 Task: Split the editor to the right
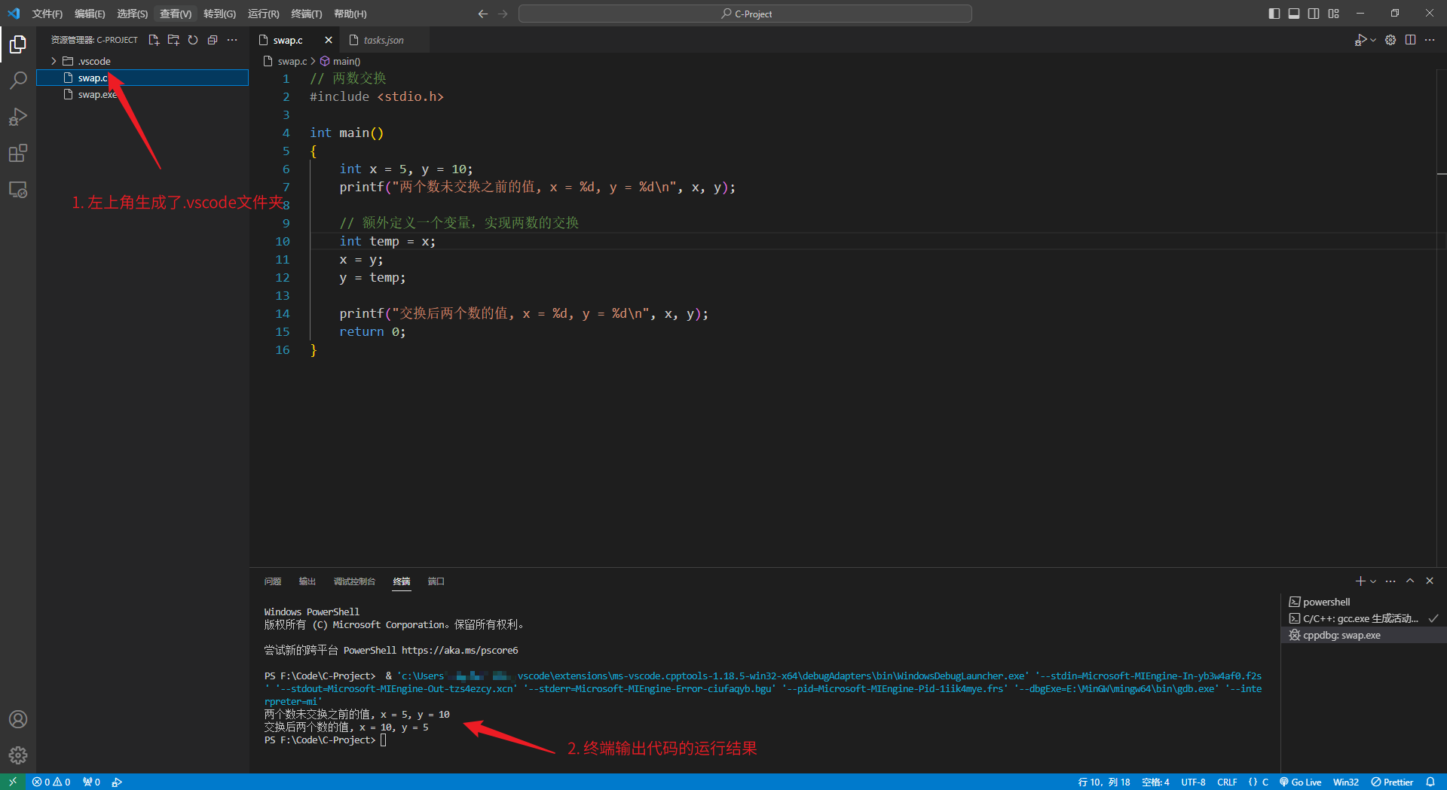(x=1410, y=40)
